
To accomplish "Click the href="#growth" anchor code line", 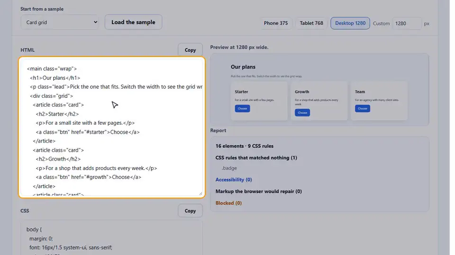I will (x=89, y=177).
